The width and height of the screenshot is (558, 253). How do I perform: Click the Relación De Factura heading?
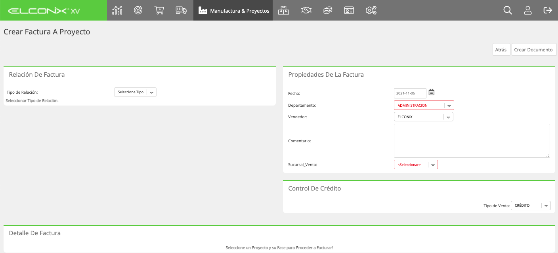click(x=37, y=74)
